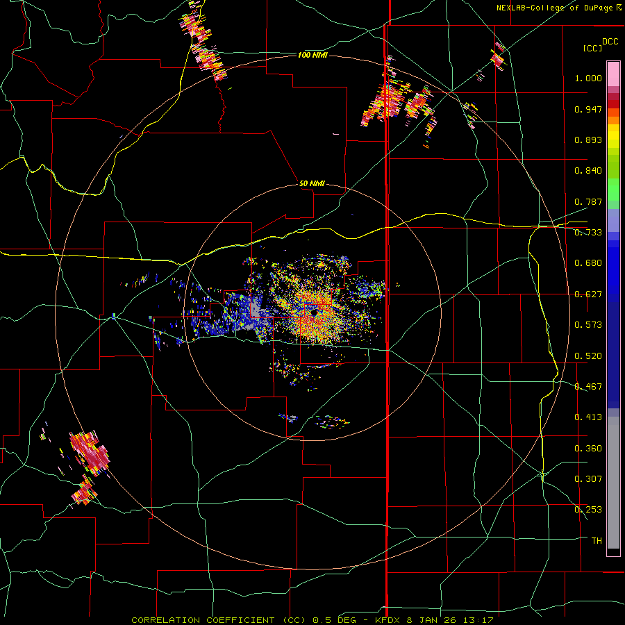Select the 0.680 scale label
The image size is (625, 625).
tap(588, 263)
